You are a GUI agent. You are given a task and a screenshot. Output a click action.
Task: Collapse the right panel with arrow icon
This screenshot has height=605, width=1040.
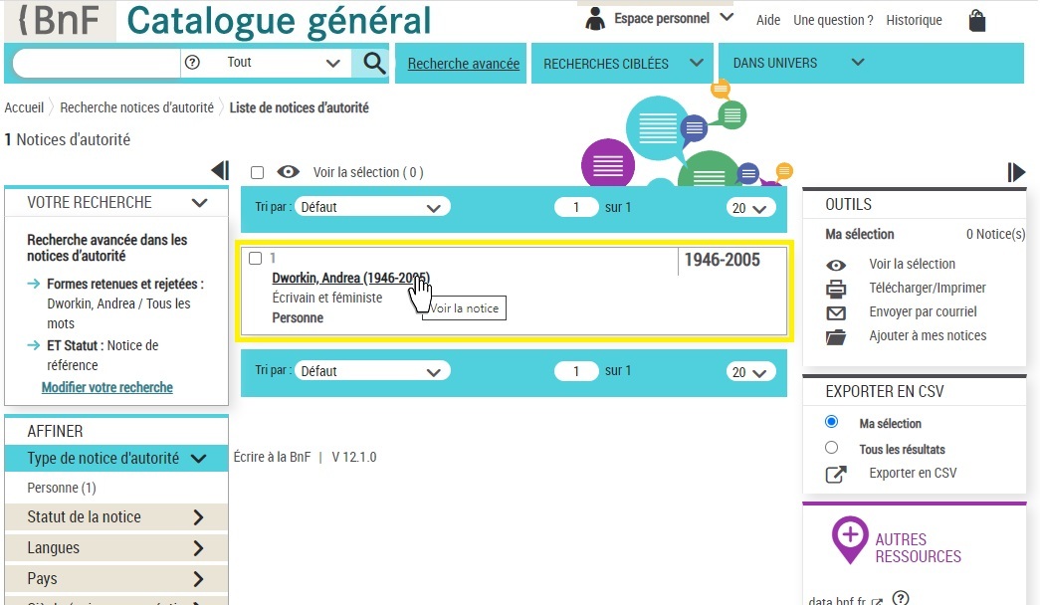pyautogui.click(x=1016, y=172)
